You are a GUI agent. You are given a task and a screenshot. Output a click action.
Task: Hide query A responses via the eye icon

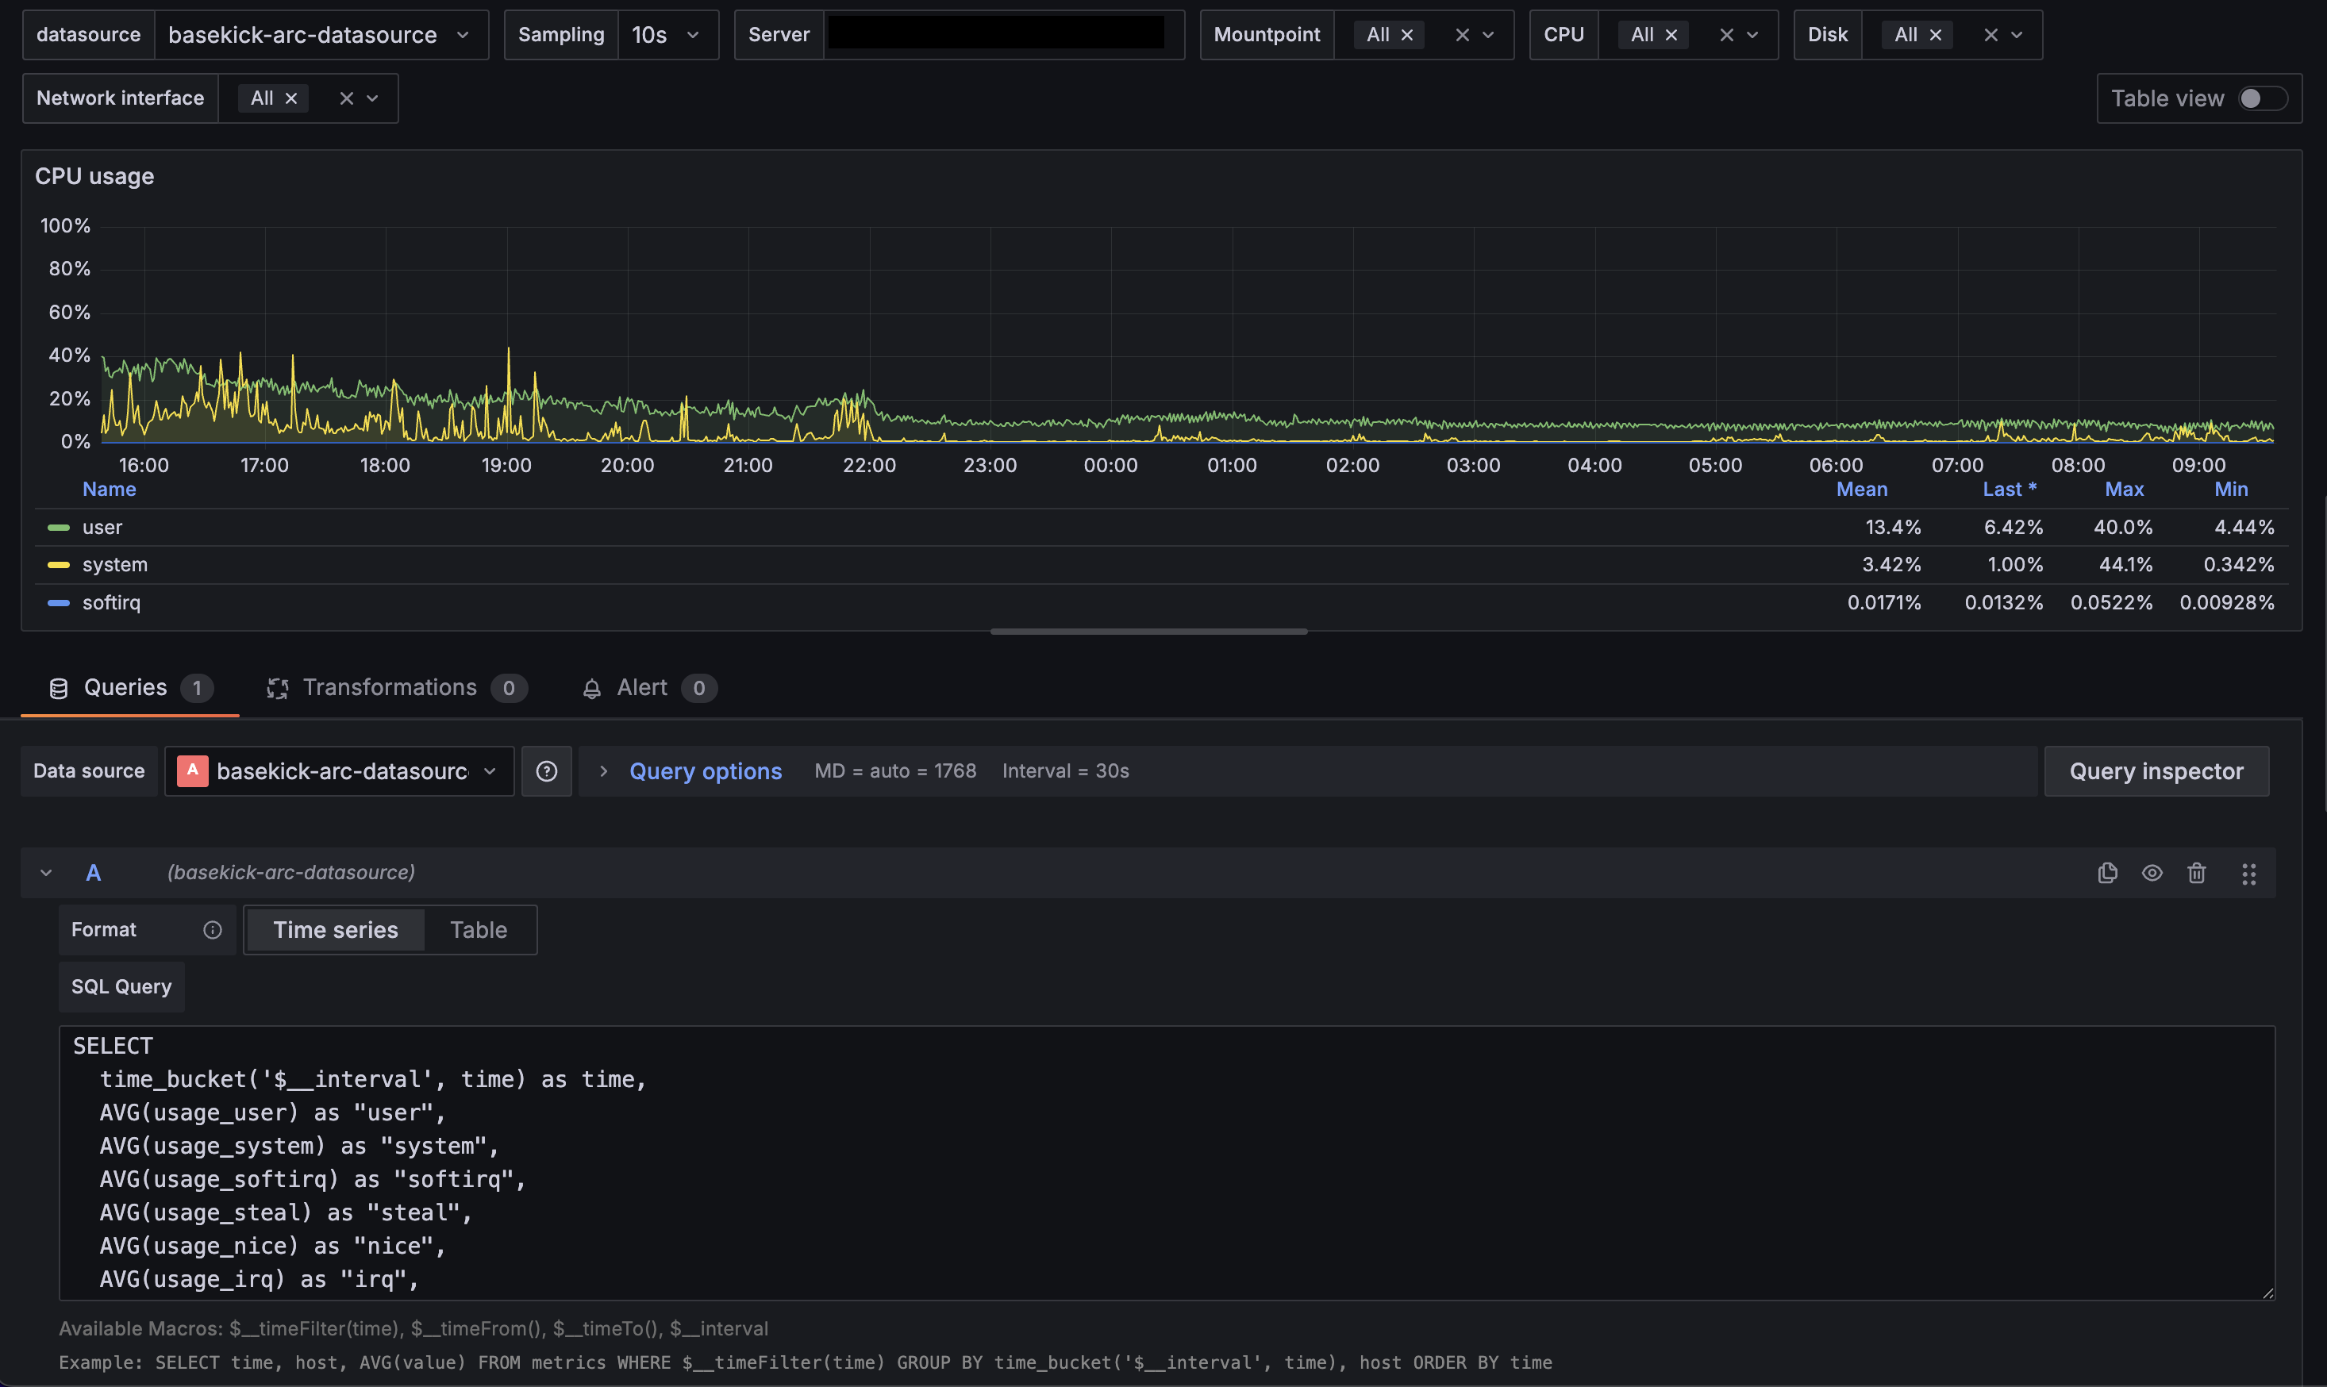2152,872
